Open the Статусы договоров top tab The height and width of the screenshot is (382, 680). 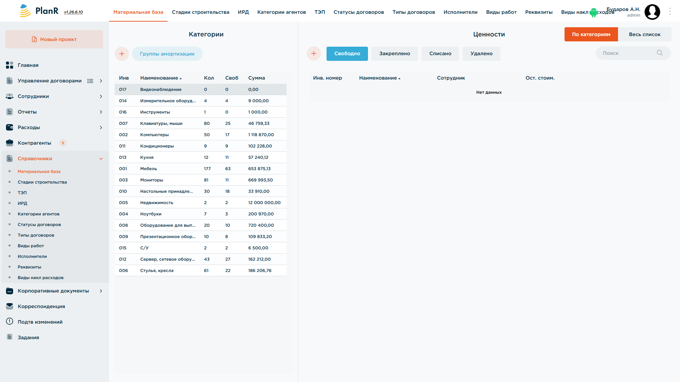click(x=359, y=12)
